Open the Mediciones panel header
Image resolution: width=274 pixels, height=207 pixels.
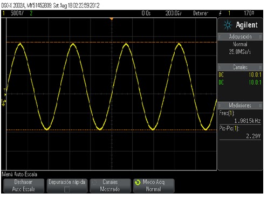pyautogui.click(x=240, y=106)
